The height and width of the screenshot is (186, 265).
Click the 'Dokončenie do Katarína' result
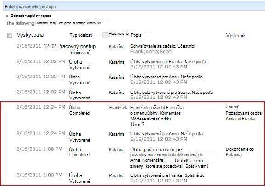tap(240, 152)
